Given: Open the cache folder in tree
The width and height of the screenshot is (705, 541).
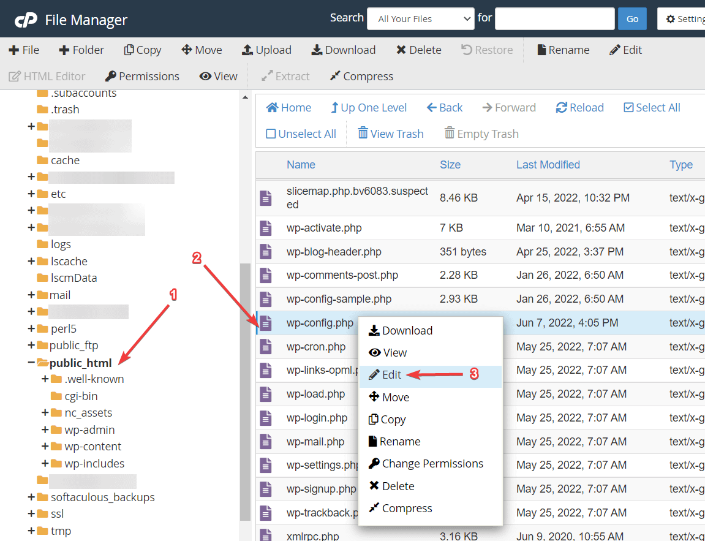Looking at the screenshot, I should click(x=58, y=160).
